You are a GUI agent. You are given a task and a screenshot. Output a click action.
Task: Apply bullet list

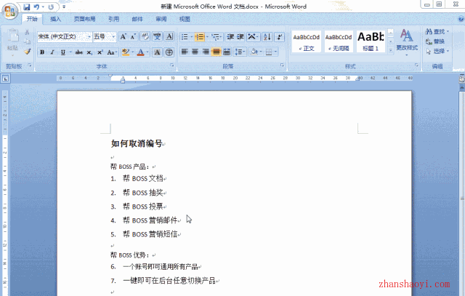click(185, 37)
